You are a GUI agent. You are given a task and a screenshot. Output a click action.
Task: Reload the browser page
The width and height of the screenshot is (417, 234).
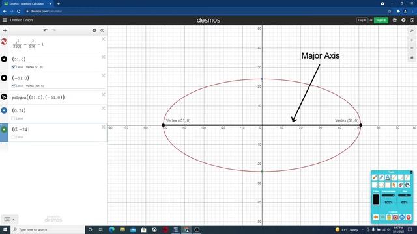coord(19,12)
